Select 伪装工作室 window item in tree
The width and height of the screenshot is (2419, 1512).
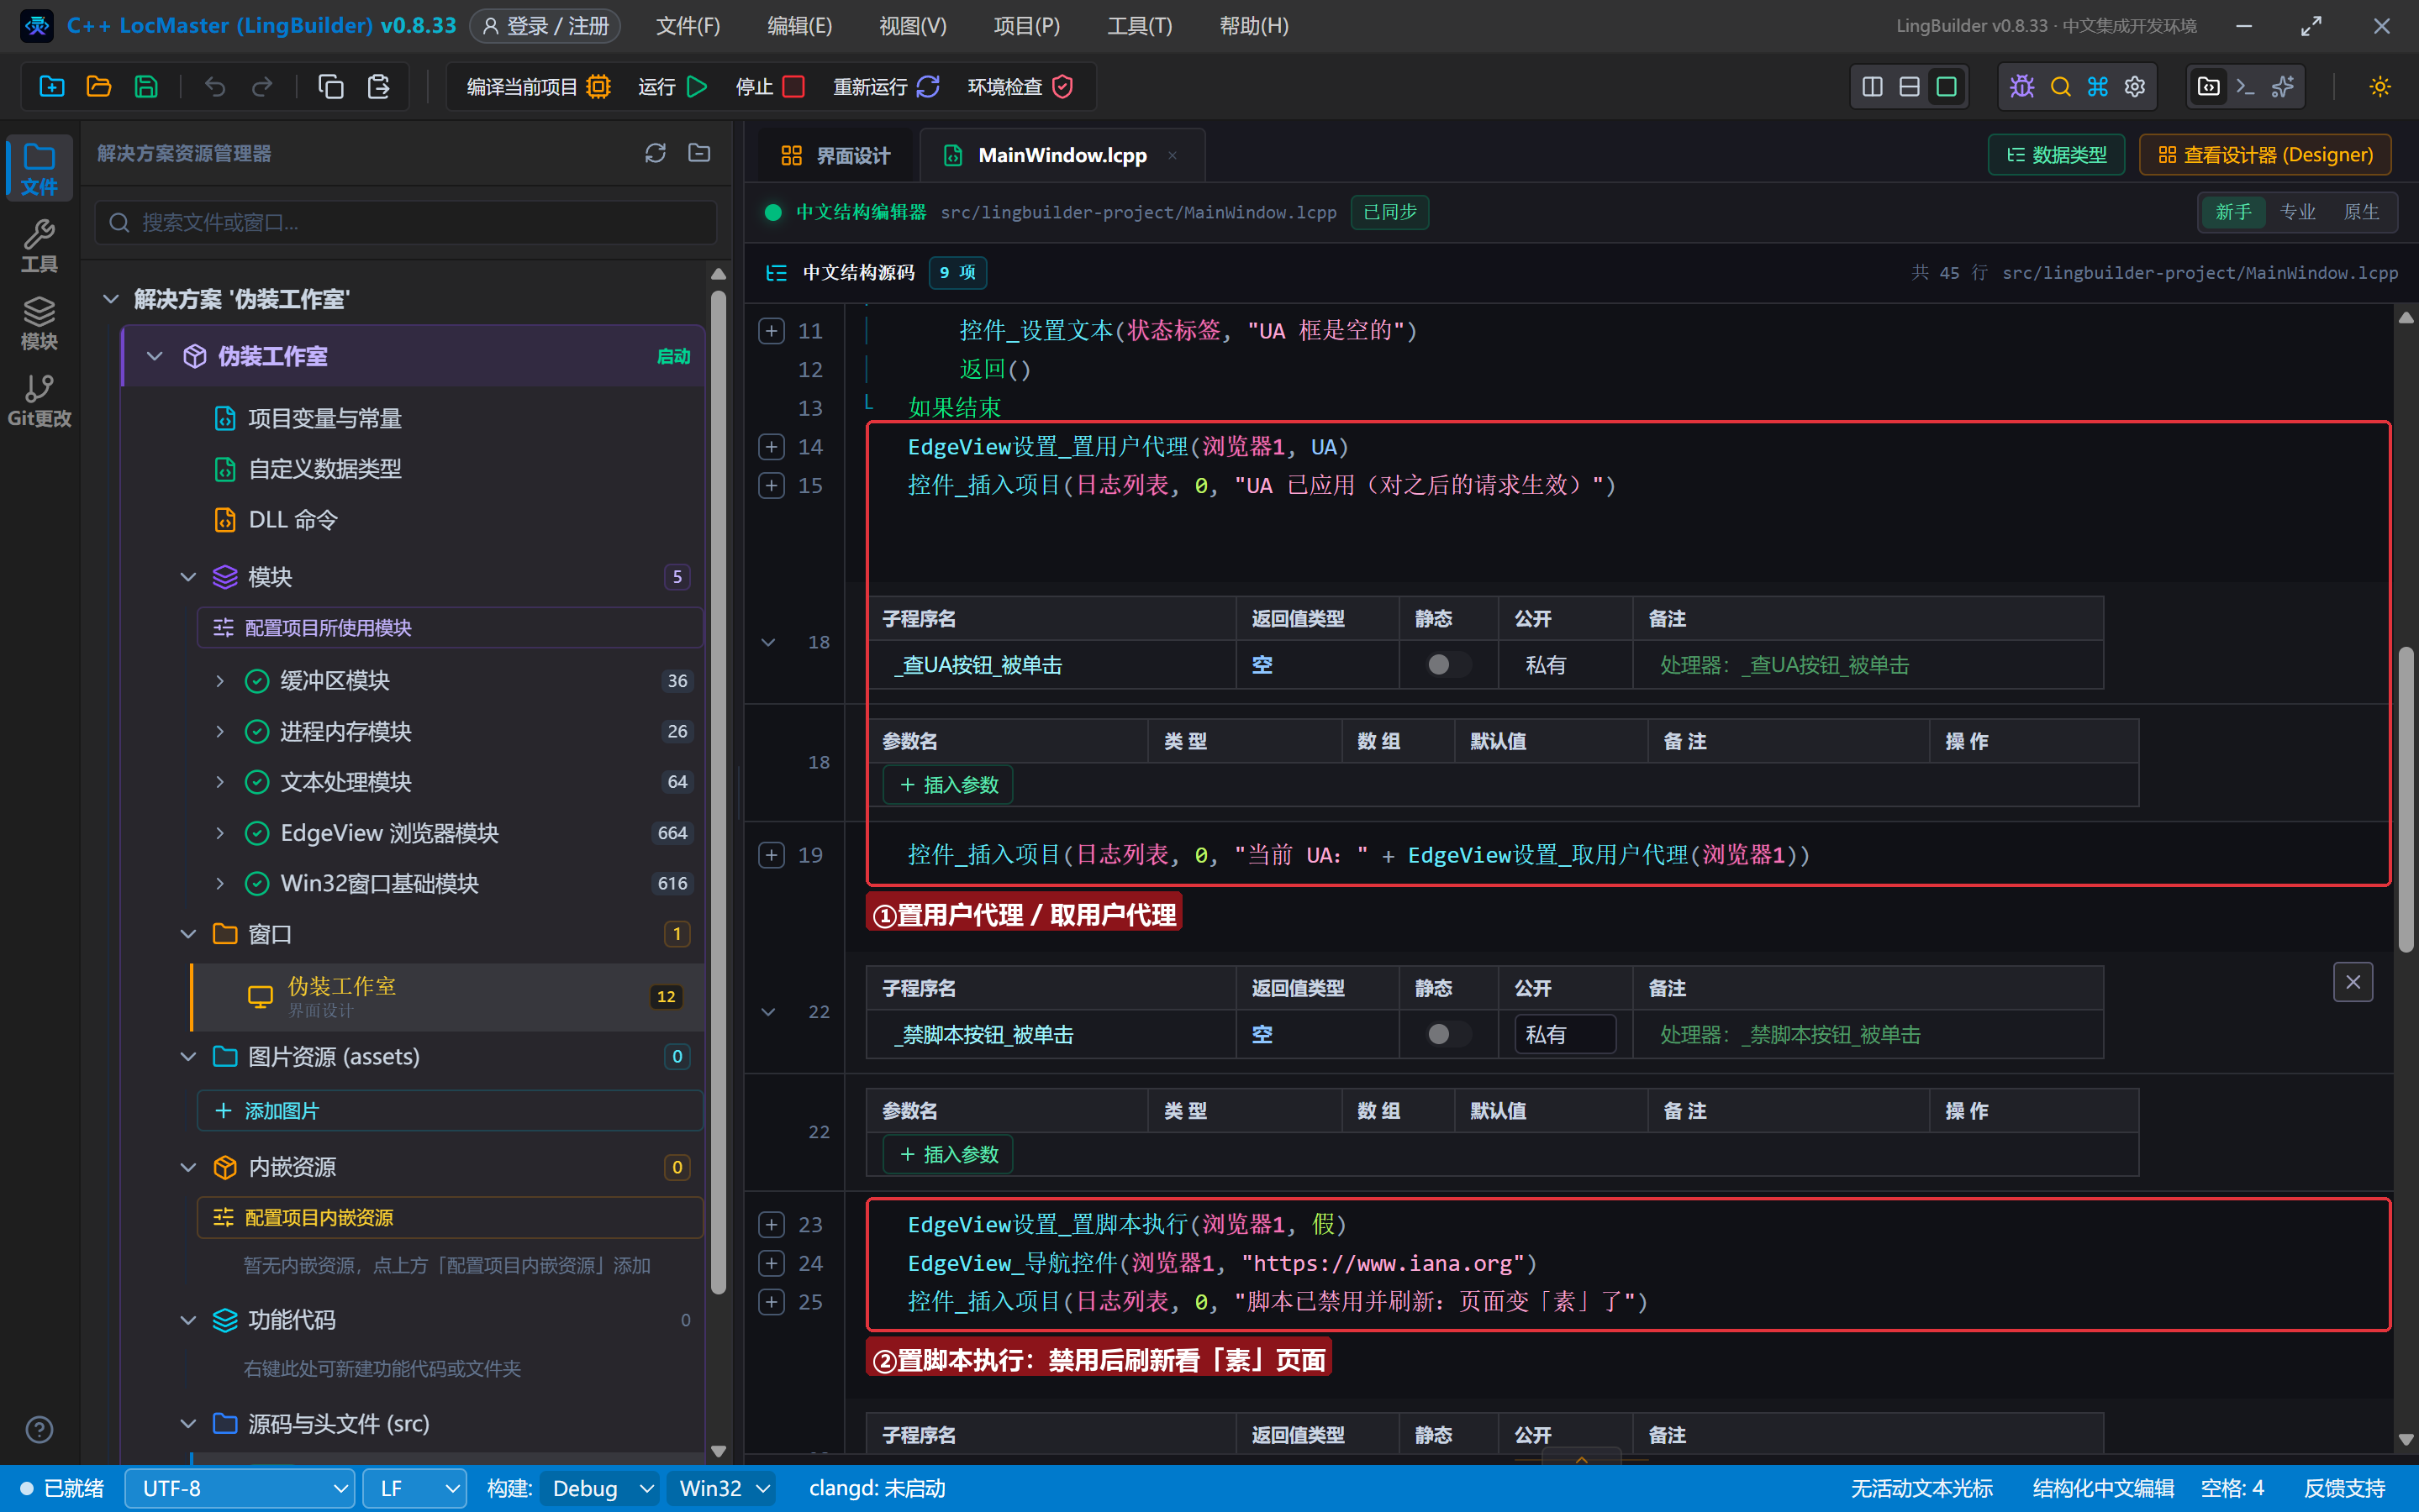(x=448, y=996)
